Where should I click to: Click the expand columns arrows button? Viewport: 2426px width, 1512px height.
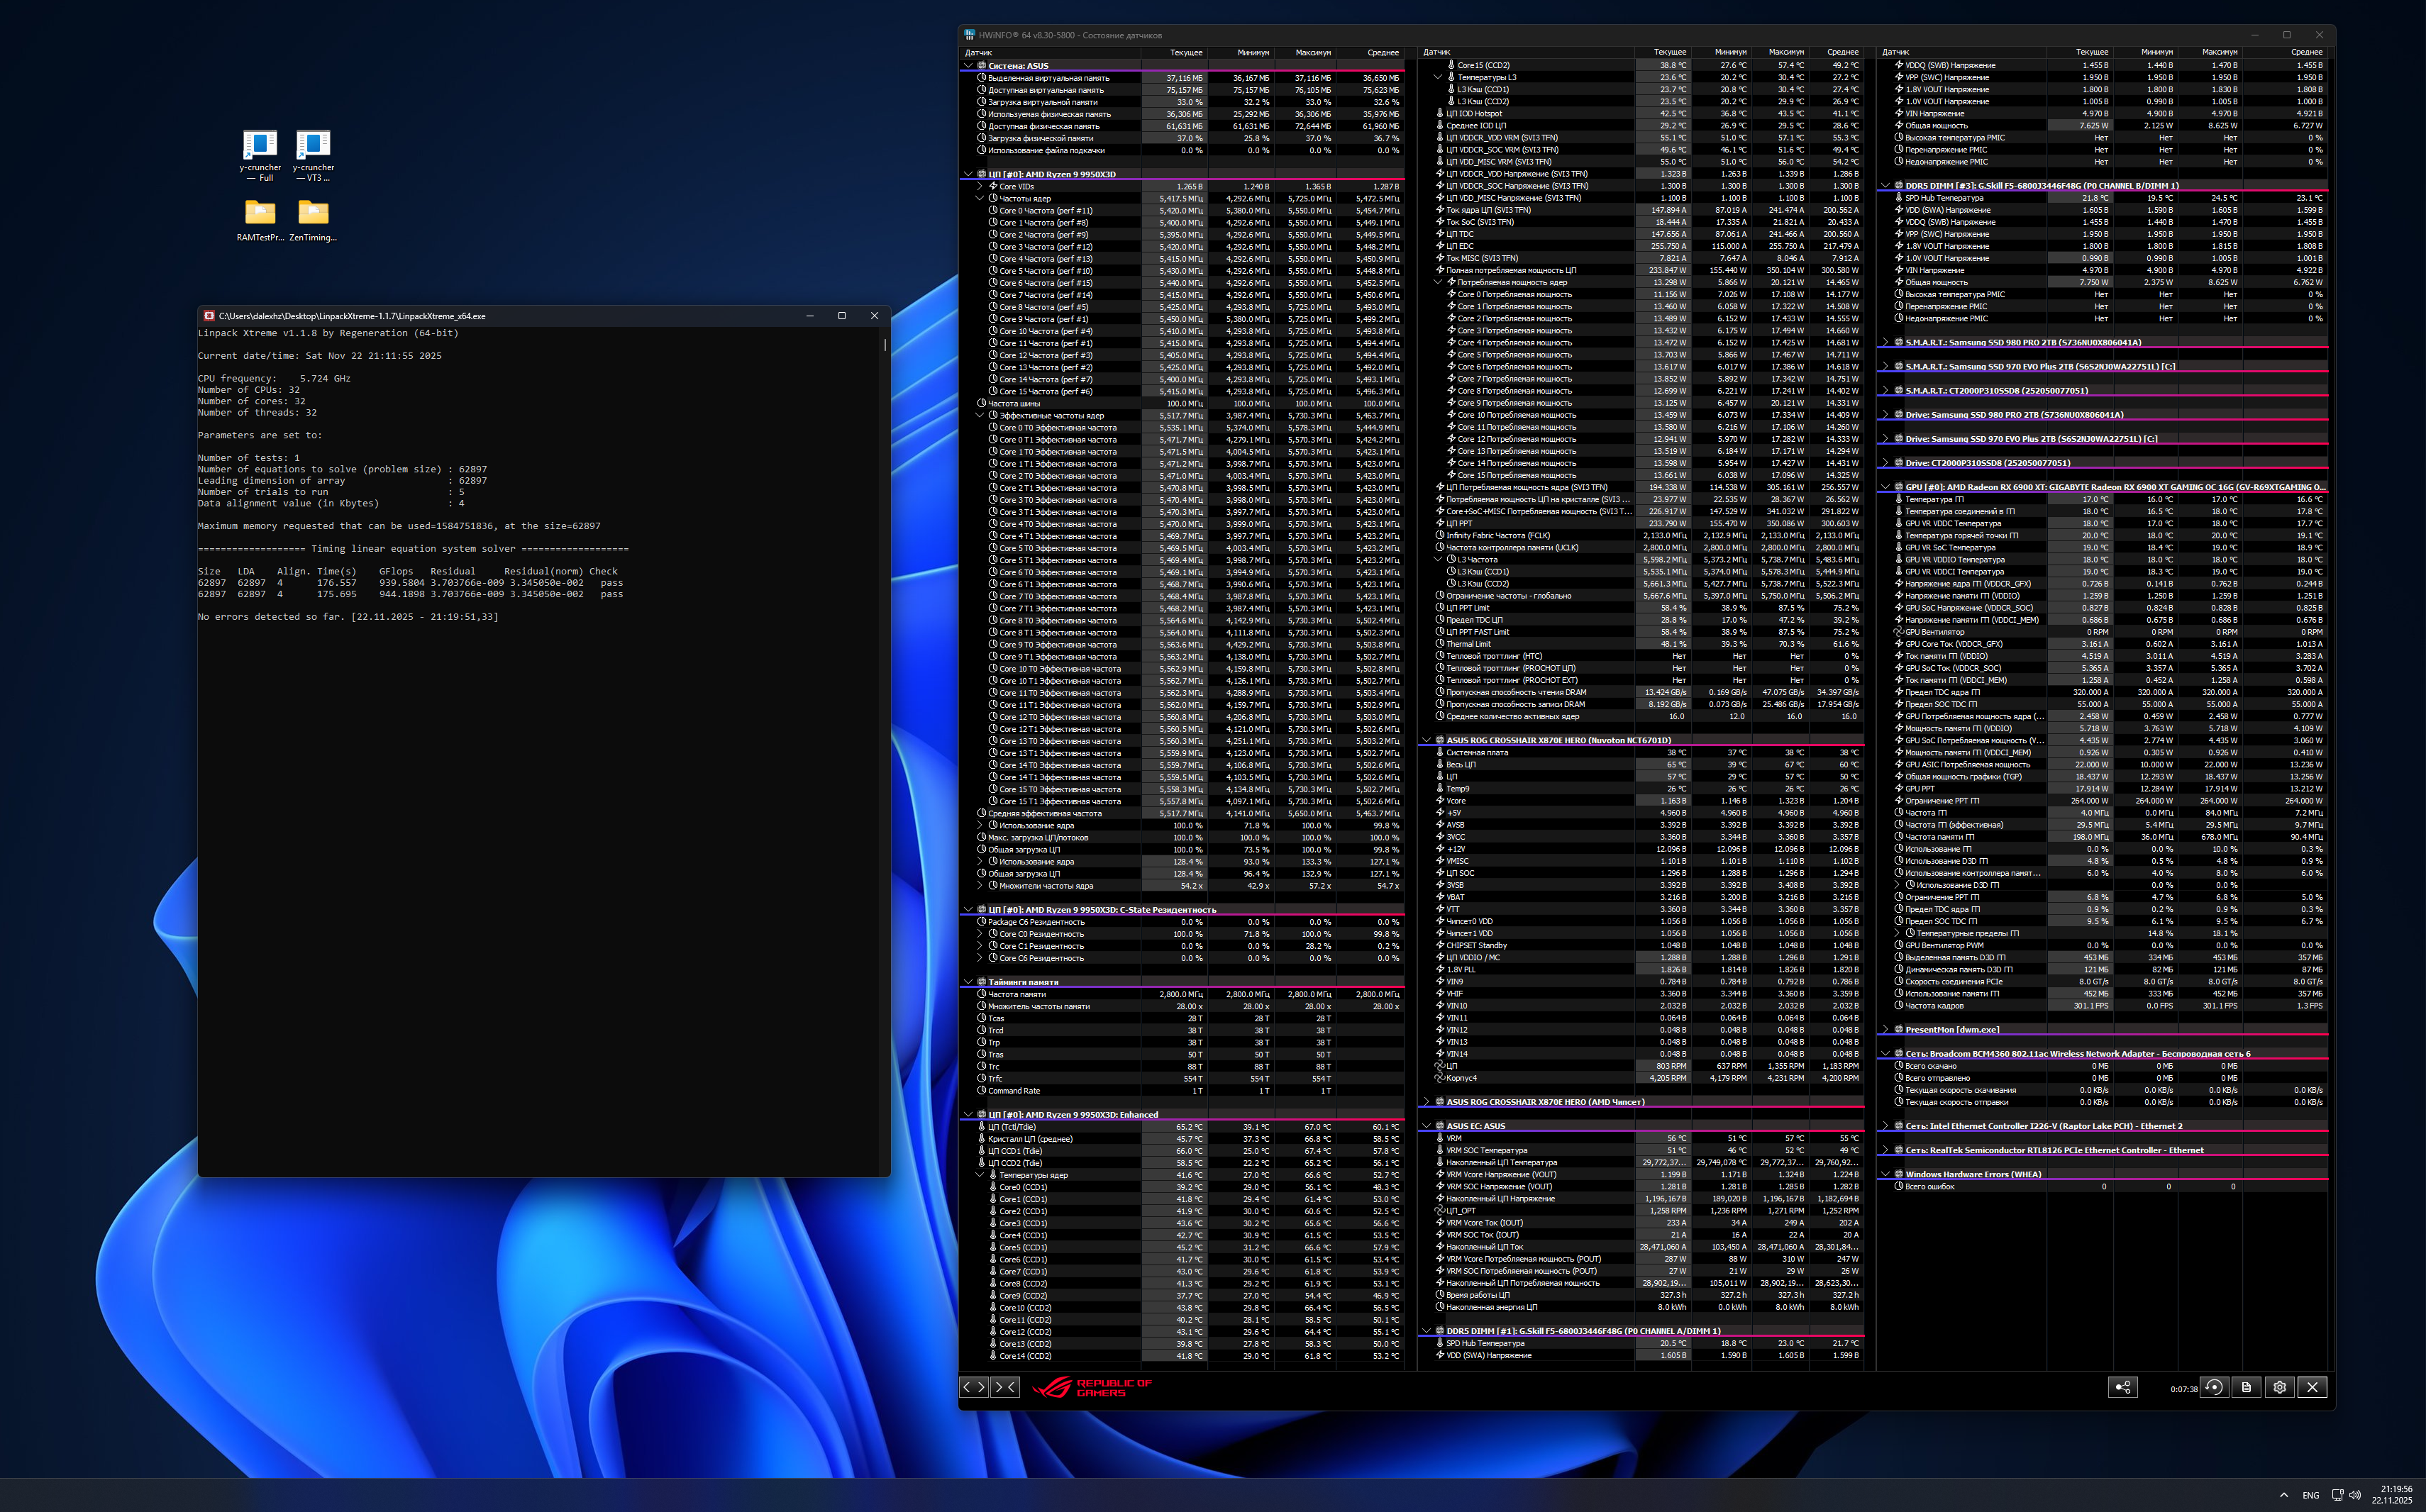pyautogui.click(x=974, y=1387)
